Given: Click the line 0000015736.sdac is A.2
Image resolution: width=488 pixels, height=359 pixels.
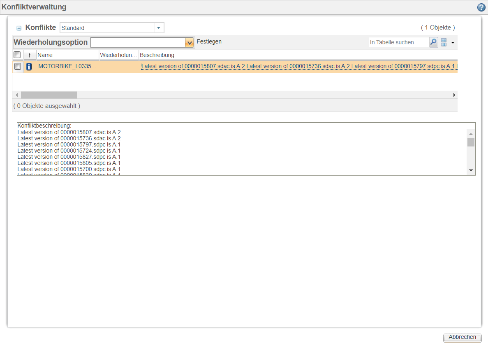Looking at the screenshot, I should 69,139.
